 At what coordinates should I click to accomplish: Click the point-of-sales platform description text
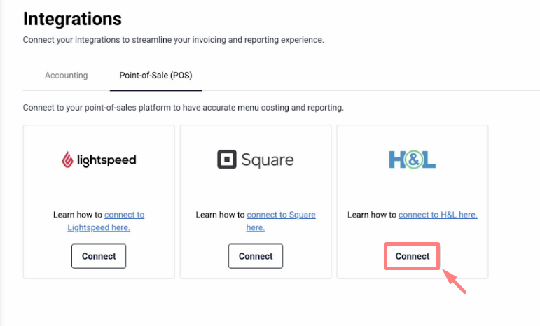(x=184, y=108)
